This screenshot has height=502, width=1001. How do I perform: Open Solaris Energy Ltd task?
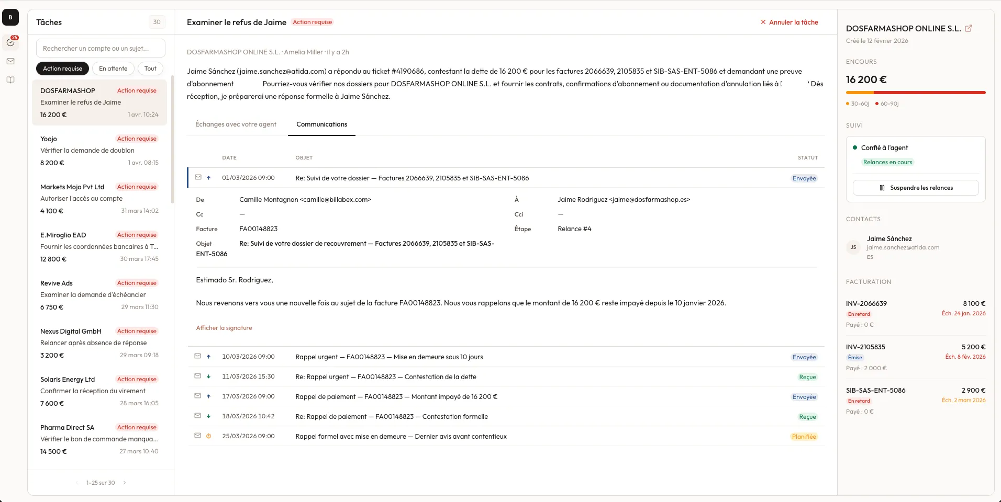tap(99, 391)
